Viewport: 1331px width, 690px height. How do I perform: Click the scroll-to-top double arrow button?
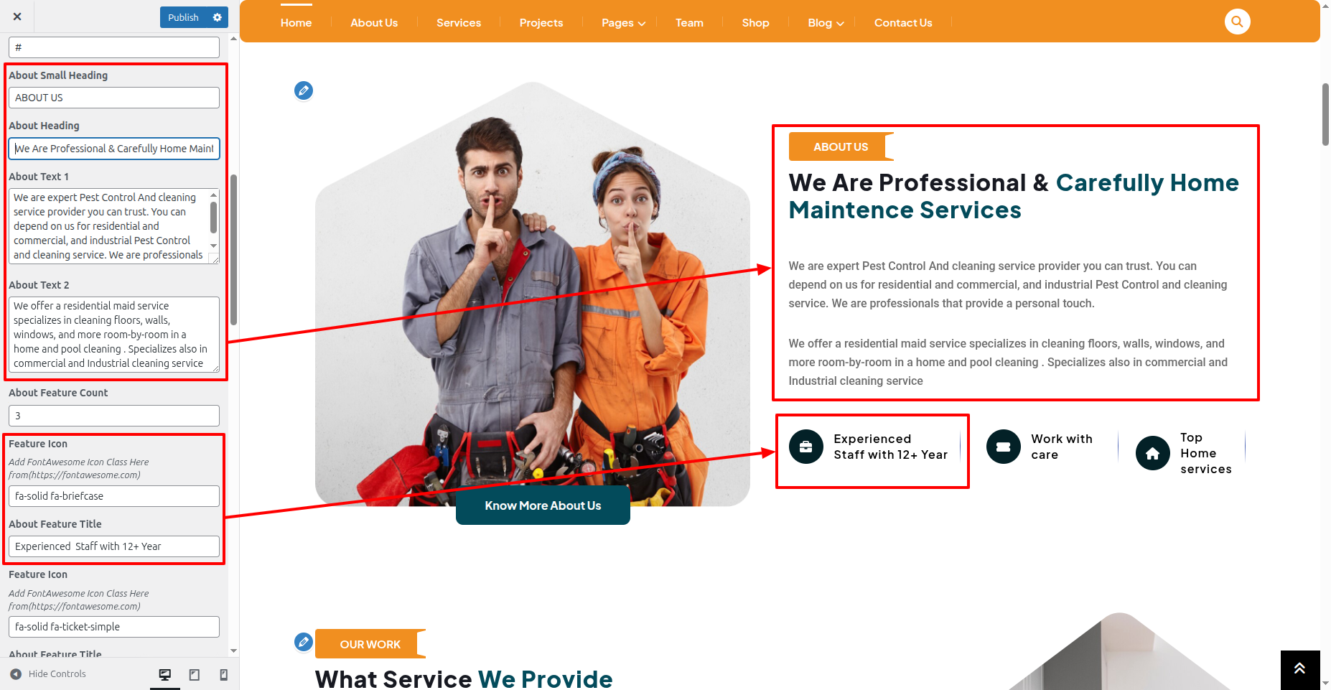click(1299, 669)
